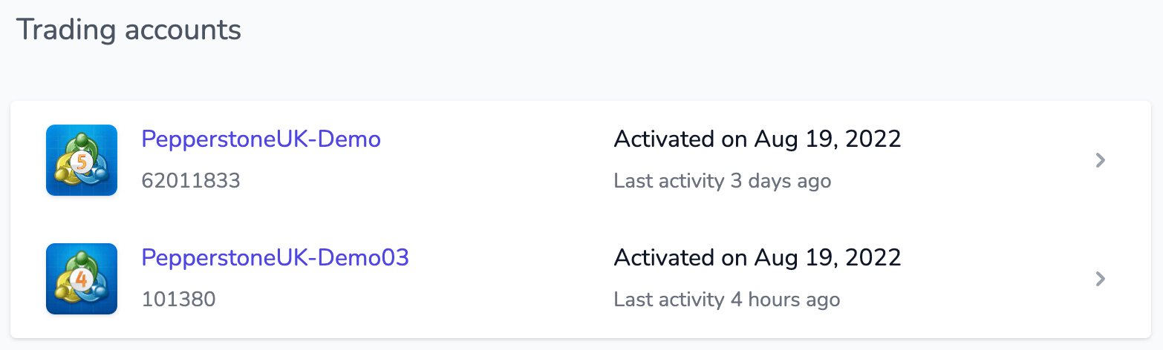The width and height of the screenshot is (1163, 350).
Task: Select account number 62011833
Action: pos(191,181)
